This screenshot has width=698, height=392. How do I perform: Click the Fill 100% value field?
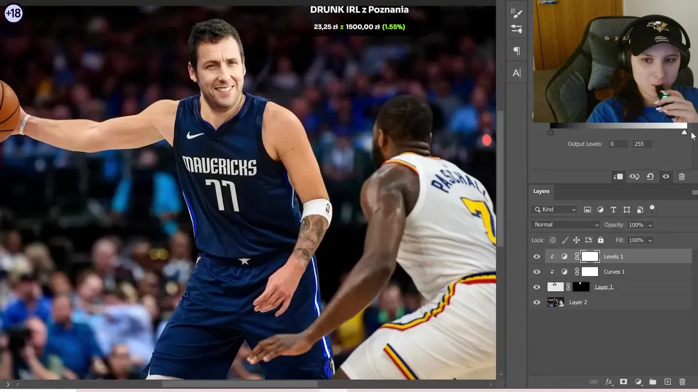point(636,240)
